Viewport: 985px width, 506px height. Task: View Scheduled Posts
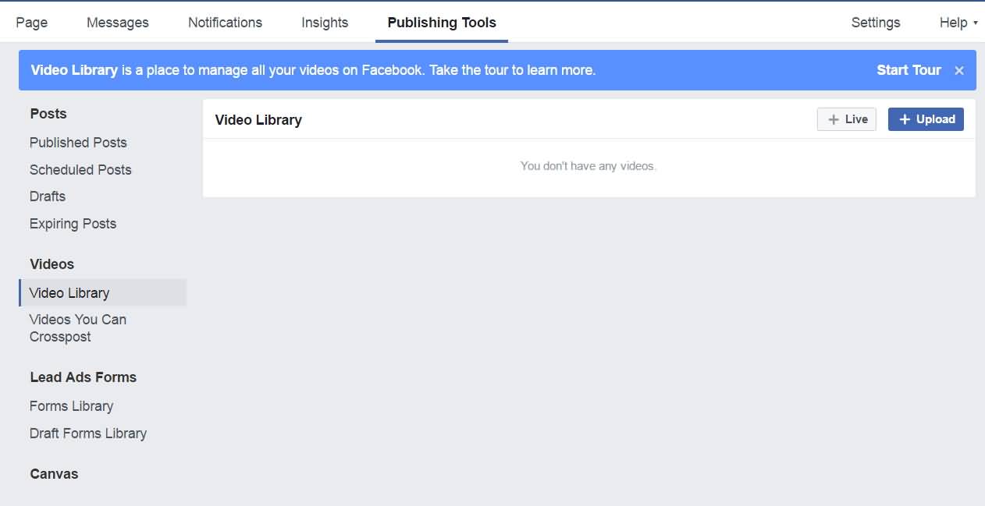(x=80, y=170)
